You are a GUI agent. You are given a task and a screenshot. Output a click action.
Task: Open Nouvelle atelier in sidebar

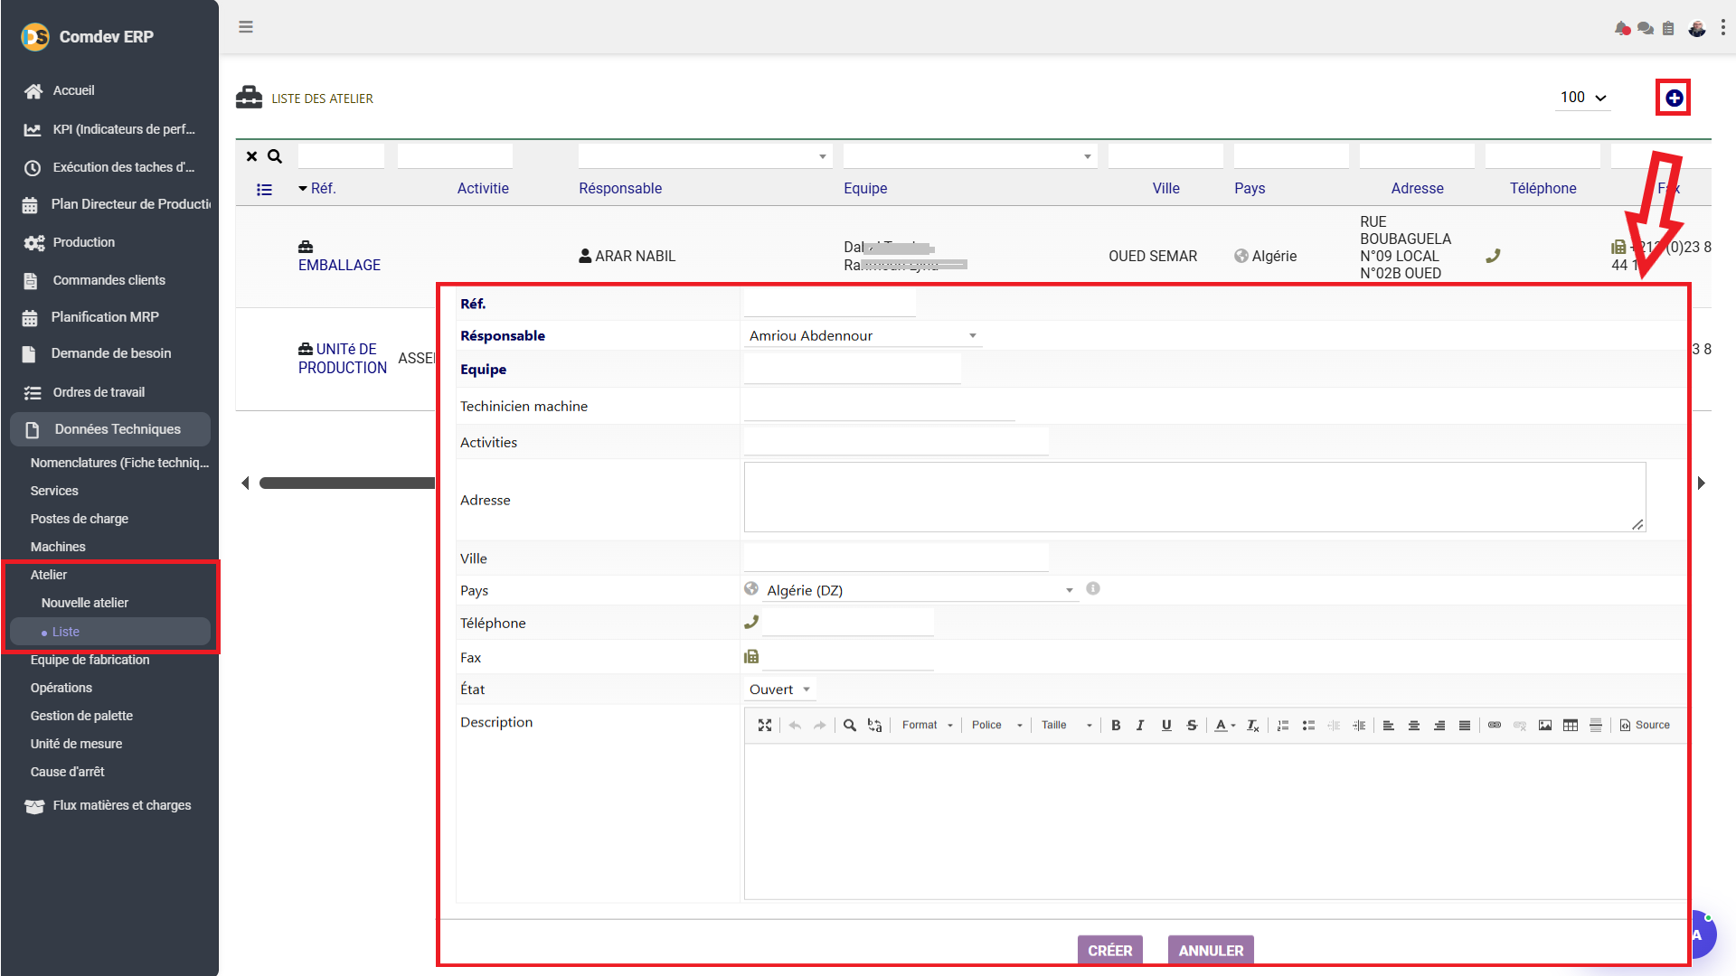85,603
